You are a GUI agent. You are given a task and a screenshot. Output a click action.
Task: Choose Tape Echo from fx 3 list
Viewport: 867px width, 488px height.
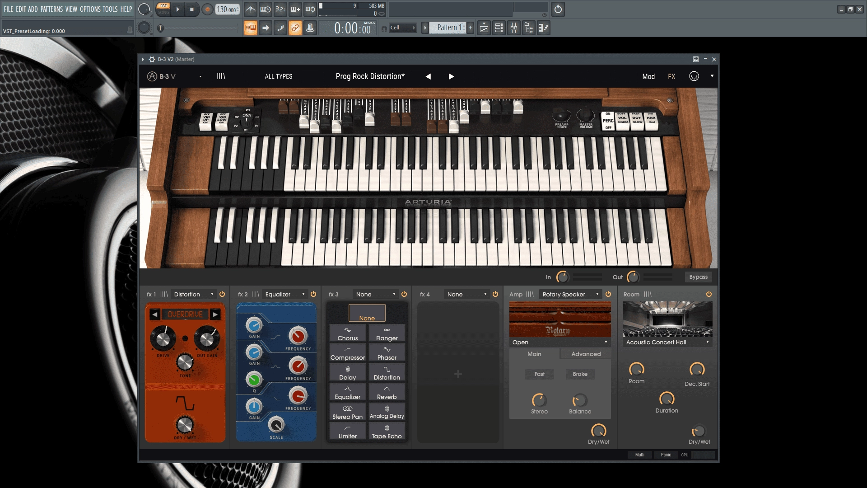tap(387, 432)
